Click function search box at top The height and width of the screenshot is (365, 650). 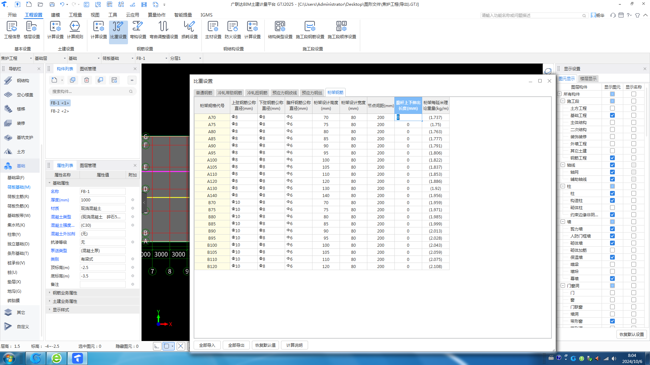[534, 15]
